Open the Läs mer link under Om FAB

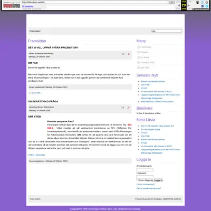pyautogui.click(x=37, y=93)
